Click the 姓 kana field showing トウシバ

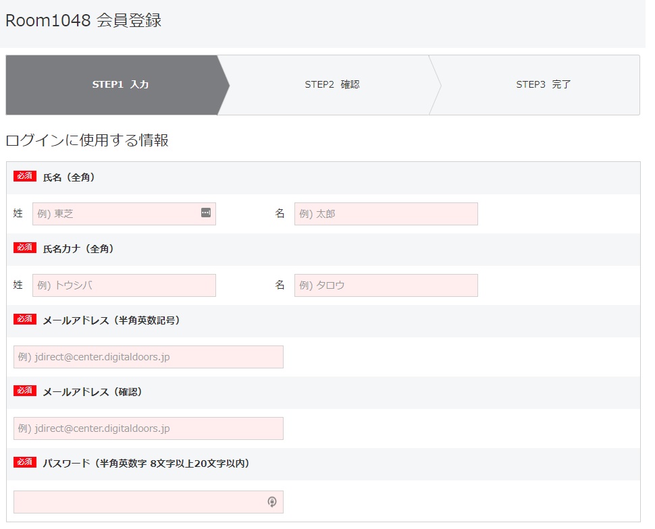[124, 285]
